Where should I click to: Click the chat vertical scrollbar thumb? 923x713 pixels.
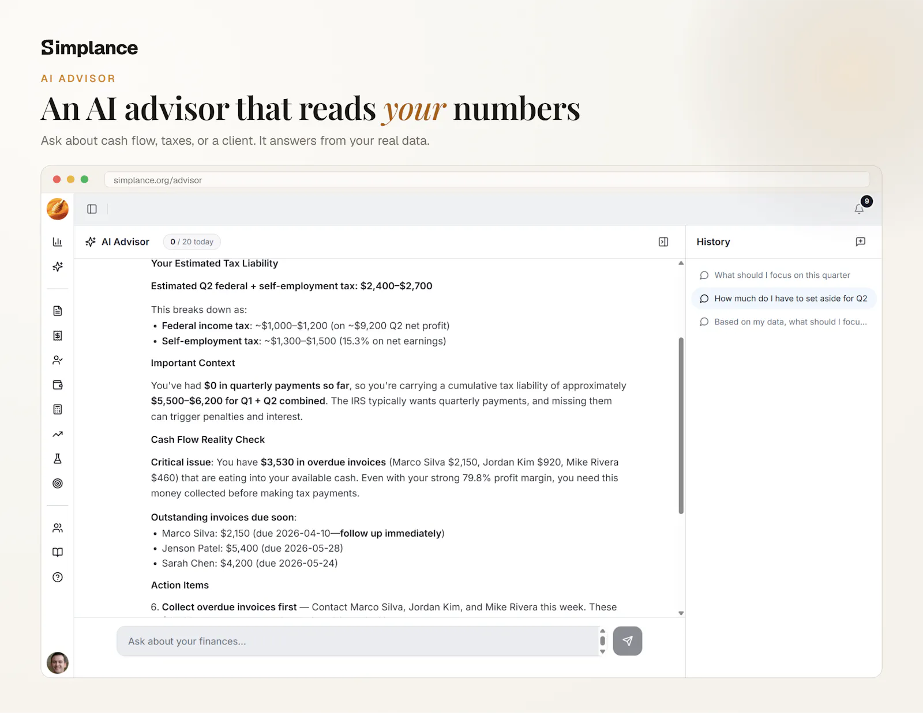(681, 425)
